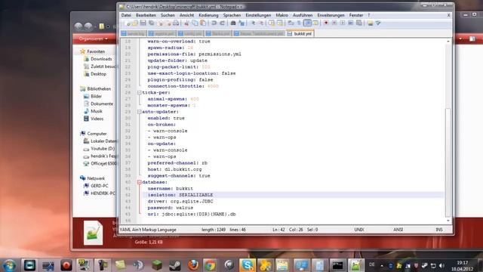Open the Ausführen menu

[303, 15]
